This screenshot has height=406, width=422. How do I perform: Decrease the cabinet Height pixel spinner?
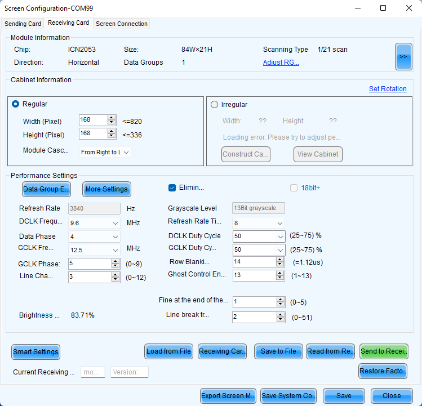(112, 136)
